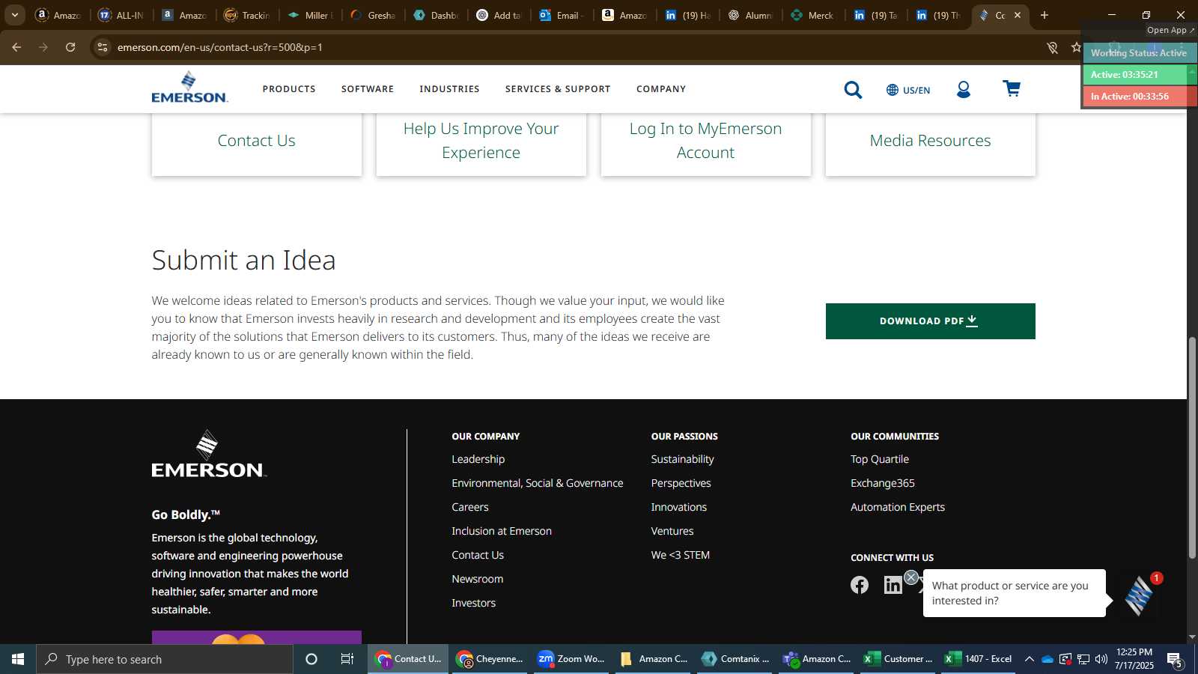Click the page vertical scrollbar thumb
This screenshot has height=674, width=1198.
point(1192,448)
